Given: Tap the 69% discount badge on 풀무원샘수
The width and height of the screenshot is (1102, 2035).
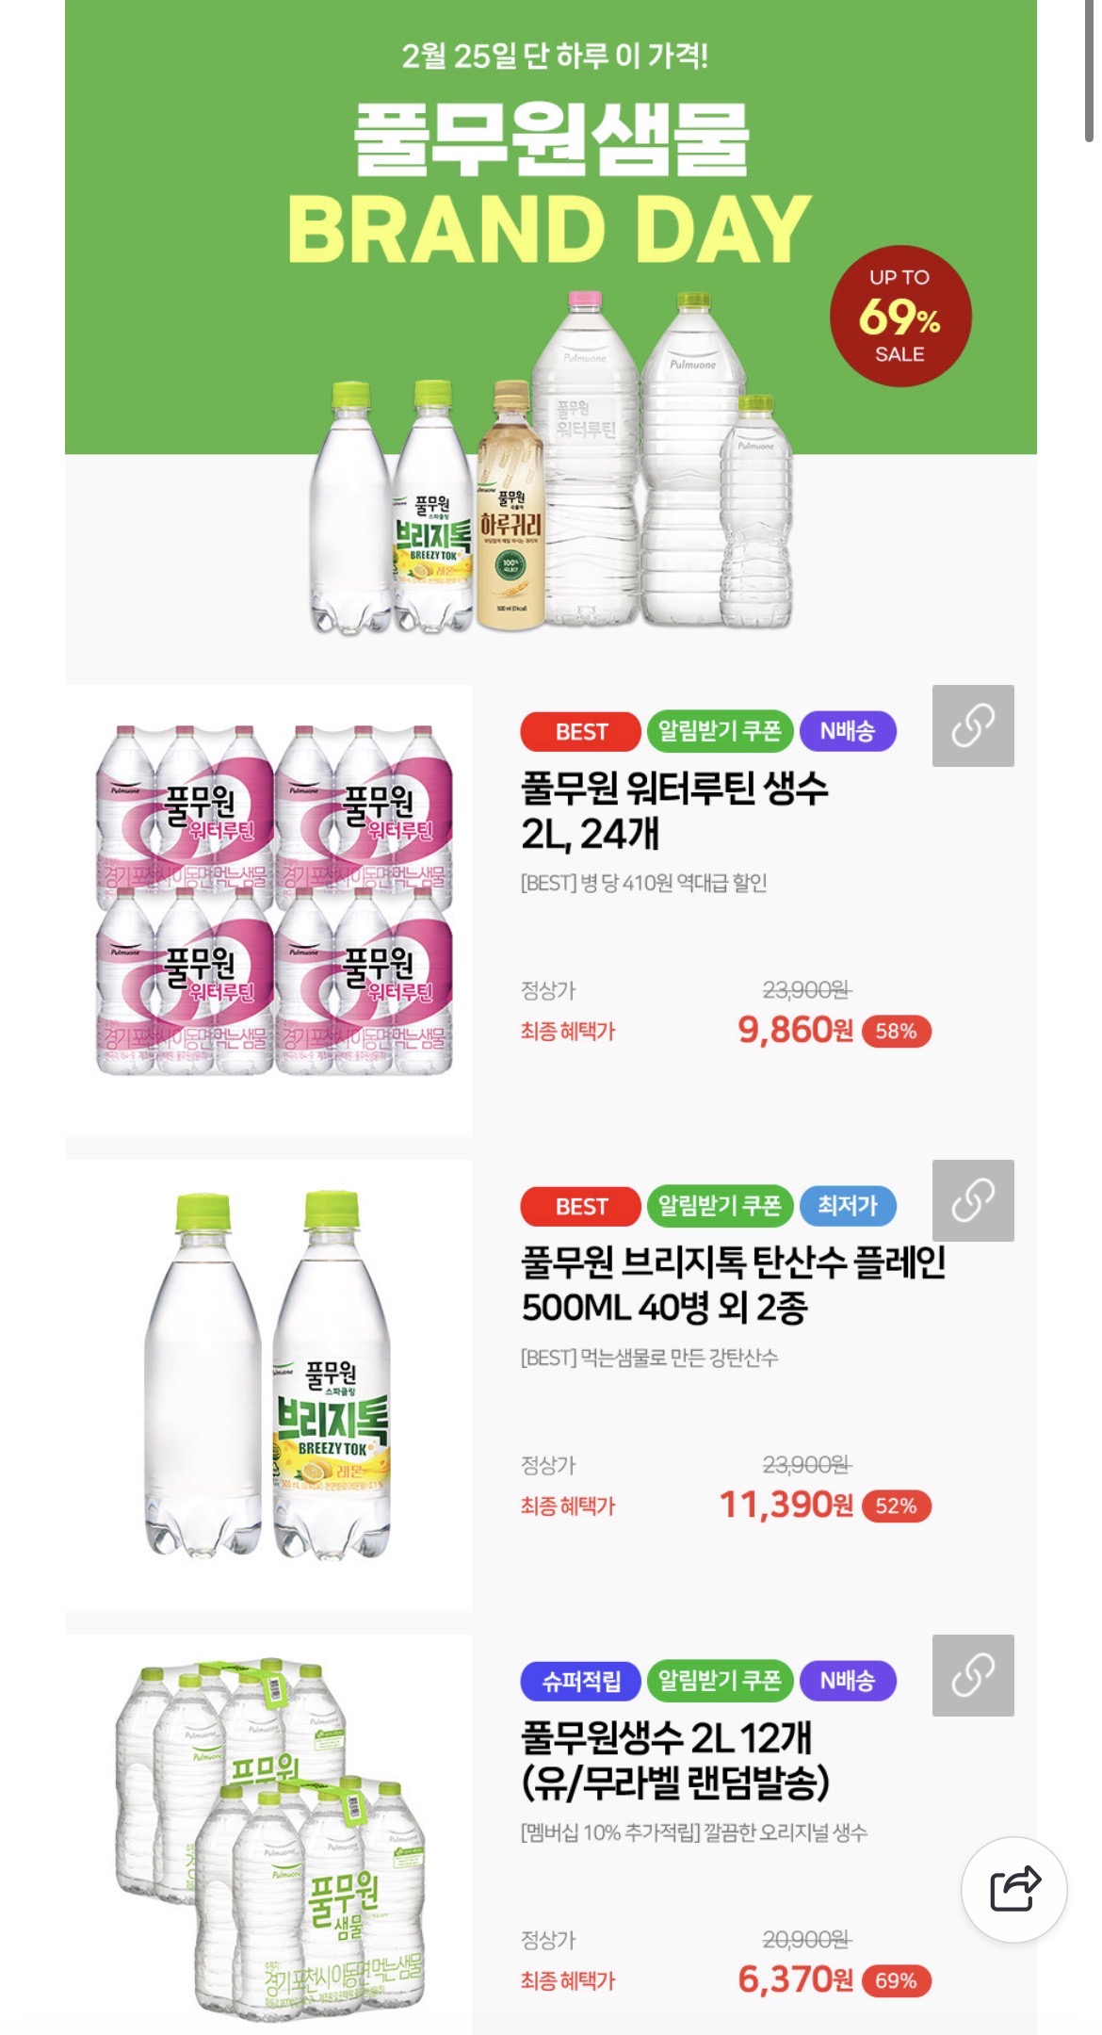Looking at the screenshot, I should 896,1980.
